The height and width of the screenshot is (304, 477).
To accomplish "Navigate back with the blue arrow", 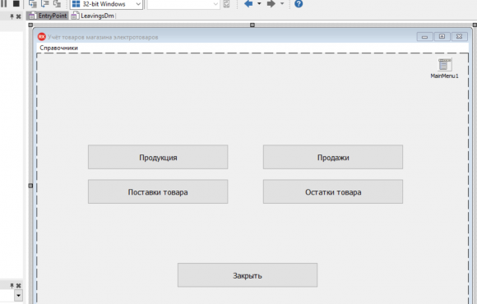I will click(x=248, y=3).
